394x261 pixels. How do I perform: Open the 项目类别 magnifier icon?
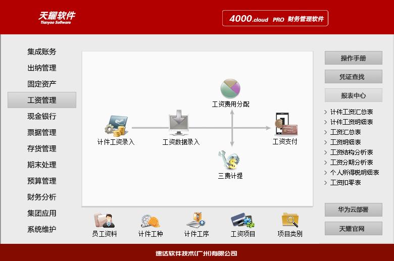pos(290,221)
